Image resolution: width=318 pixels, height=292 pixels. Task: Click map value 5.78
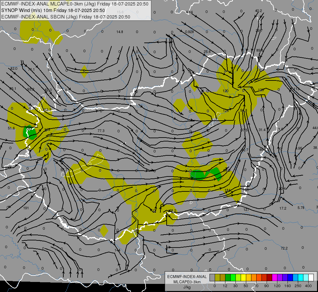click(301, 208)
